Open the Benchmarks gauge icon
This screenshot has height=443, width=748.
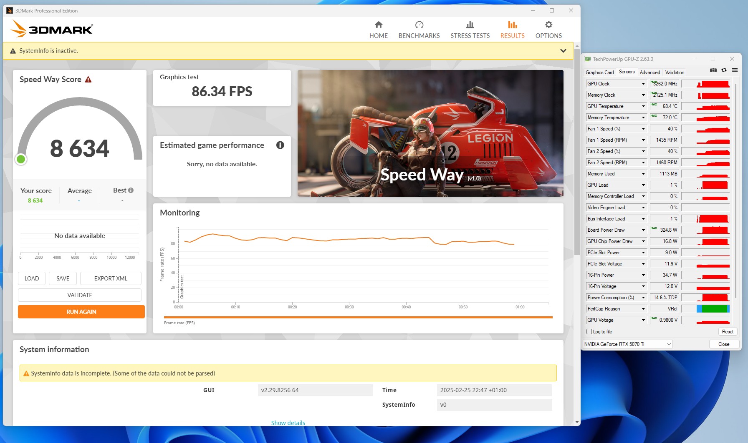point(419,25)
